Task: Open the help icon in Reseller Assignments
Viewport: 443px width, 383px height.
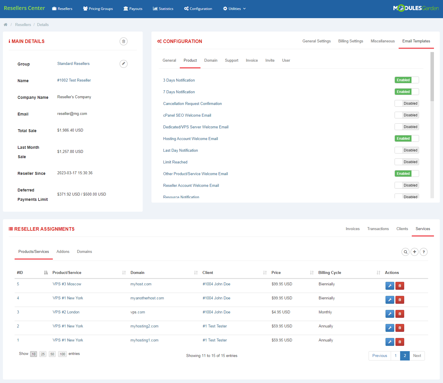Action: click(x=424, y=252)
